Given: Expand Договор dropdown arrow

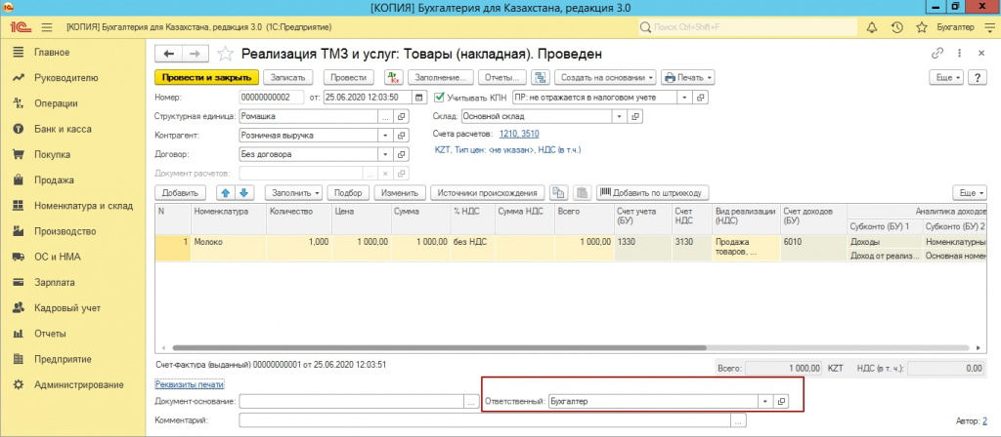Looking at the screenshot, I should [385, 154].
